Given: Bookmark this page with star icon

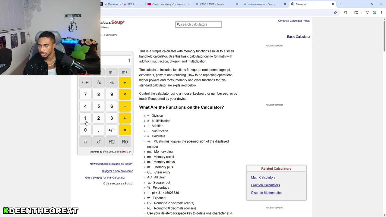Looking at the screenshot, I should (335, 13).
